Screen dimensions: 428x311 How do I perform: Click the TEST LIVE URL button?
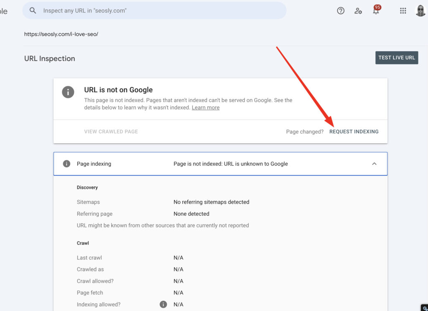(x=396, y=58)
